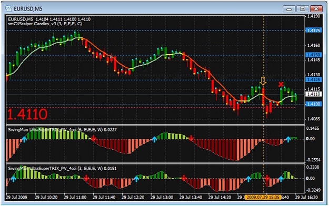Click TRIX(3) red down arrow near 11:10
The image size is (329, 206).
pos(86,178)
